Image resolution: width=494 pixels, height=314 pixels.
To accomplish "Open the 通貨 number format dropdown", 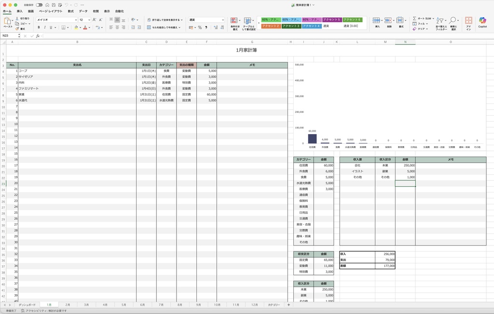I will [206, 20].
